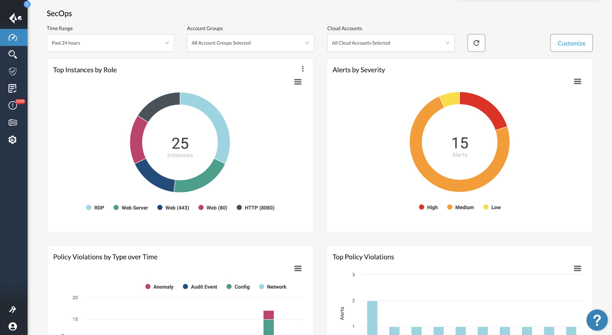The width and height of the screenshot is (612, 335).
Task: Click the "Top Policy Violations" widget title
Action: (363, 257)
